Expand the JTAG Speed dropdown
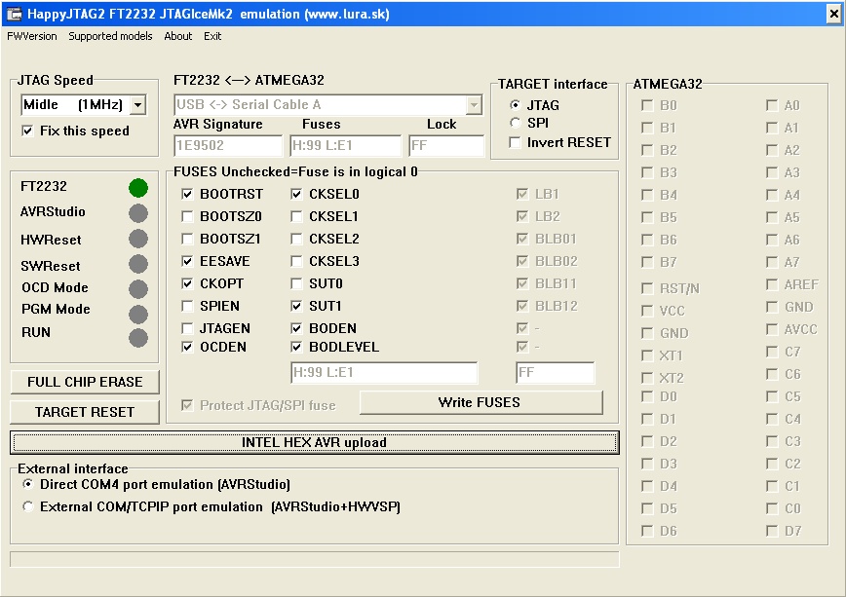The image size is (846, 597). [x=138, y=104]
